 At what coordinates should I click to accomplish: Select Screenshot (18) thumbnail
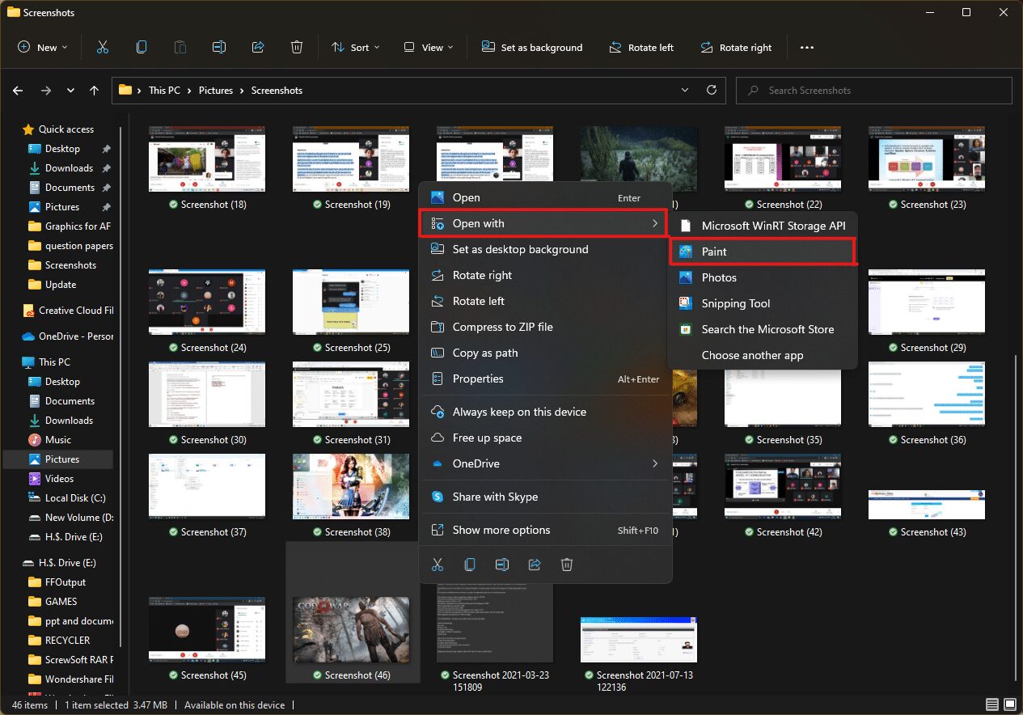pyautogui.click(x=207, y=159)
